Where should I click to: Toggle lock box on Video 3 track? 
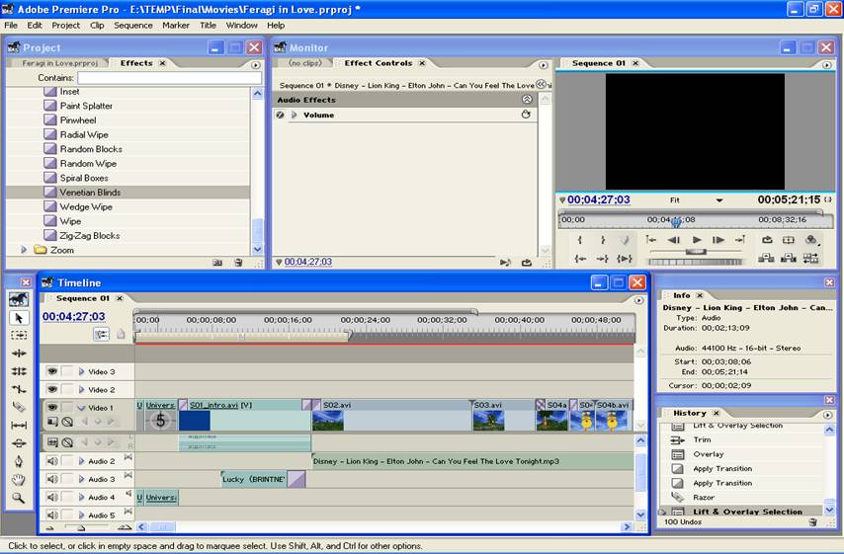[x=67, y=371]
